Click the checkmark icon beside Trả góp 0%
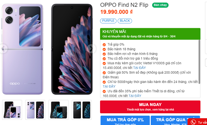Screen dimensions: 207x125 click(104, 45)
